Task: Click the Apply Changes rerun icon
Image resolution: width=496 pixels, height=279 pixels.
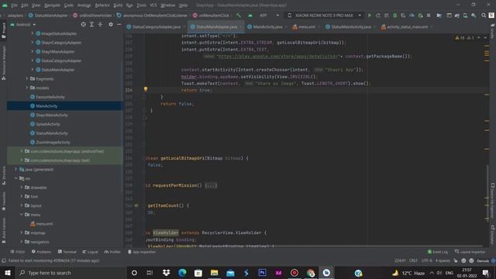Action: 377,15
